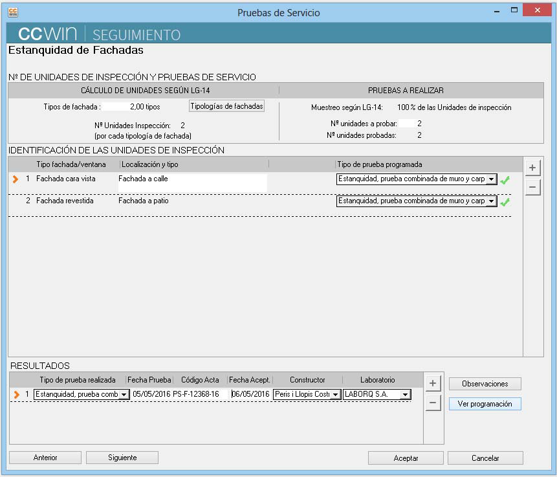Click the CCWin app icon in title bar
Image resolution: width=557 pixels, height=477 pixels.
13,12
